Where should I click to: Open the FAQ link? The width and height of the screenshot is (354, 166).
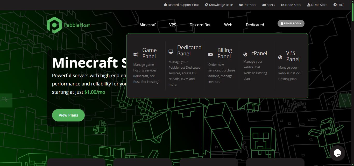338,5
